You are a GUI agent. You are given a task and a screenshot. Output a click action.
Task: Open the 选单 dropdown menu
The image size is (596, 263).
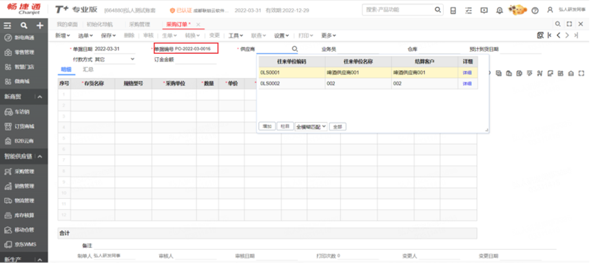coord(85,35)
